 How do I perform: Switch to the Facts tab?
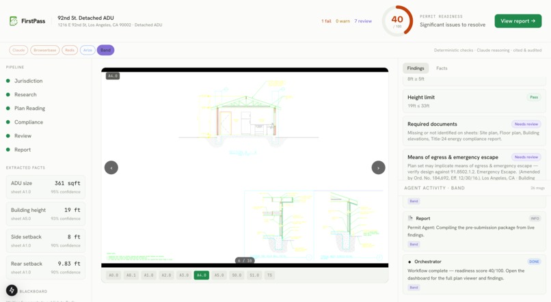pyautogui.click(x=442, y=68)
